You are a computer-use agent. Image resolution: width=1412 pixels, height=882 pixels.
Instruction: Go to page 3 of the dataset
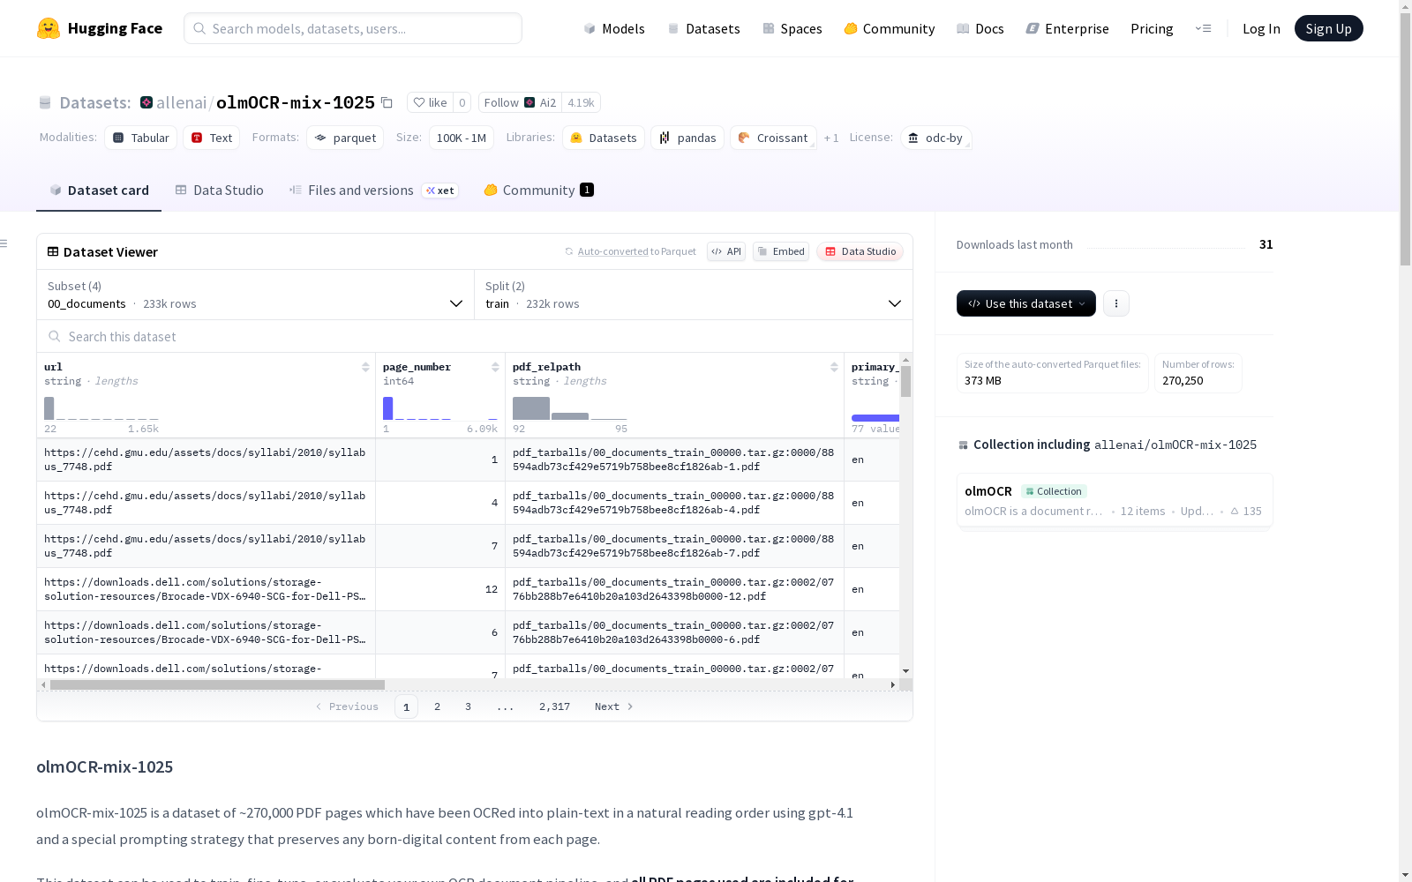pos(468,706)
